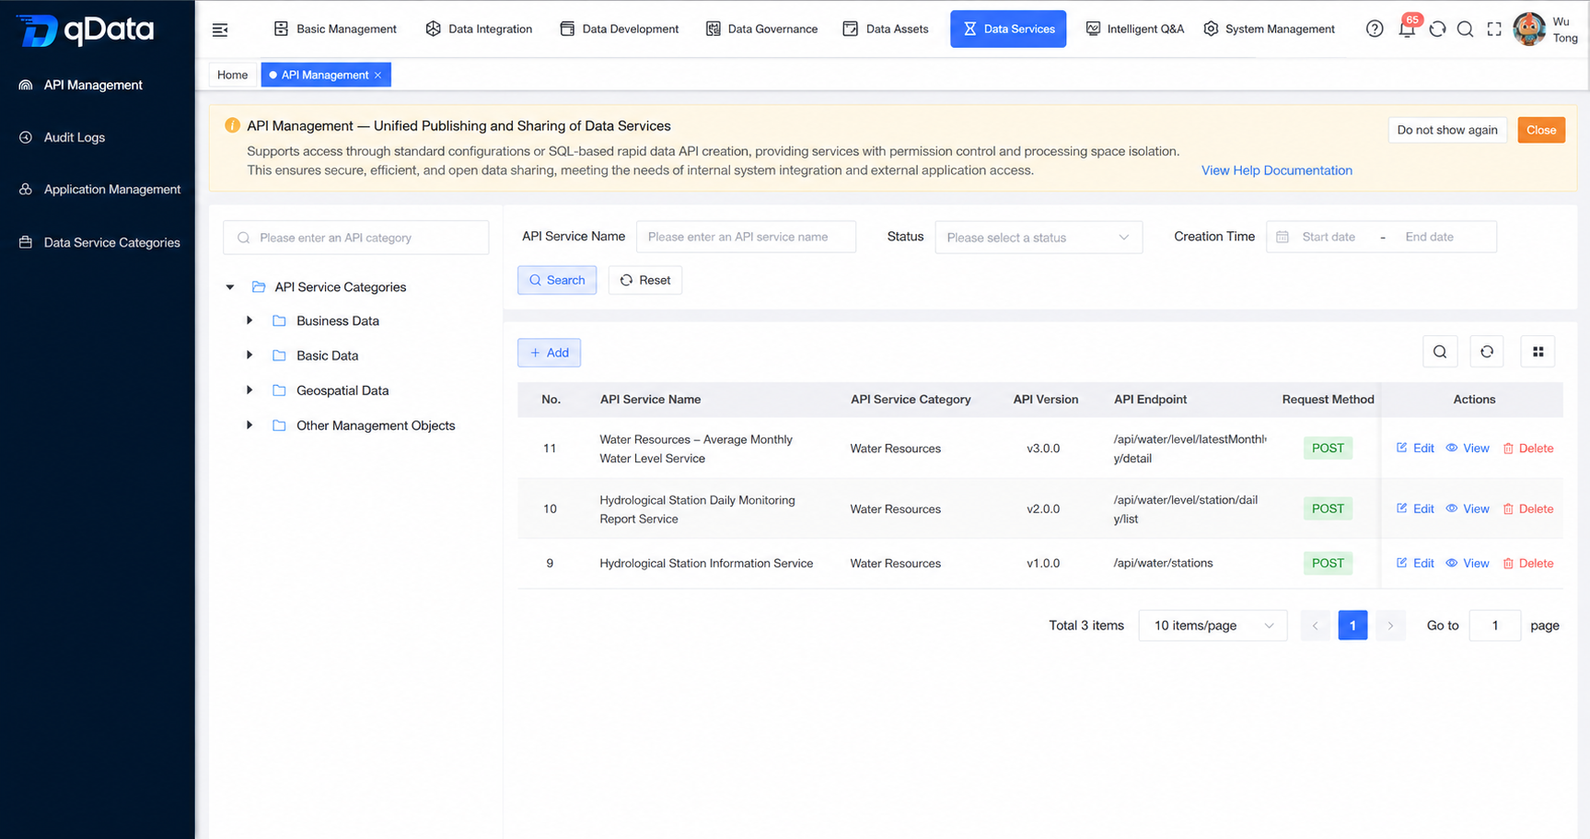Delete the Hydrological Station Daily Monitoring Report
The width and height of the screenshot is (1590, 839).
pyautogui.click(x=1528, y=508)
